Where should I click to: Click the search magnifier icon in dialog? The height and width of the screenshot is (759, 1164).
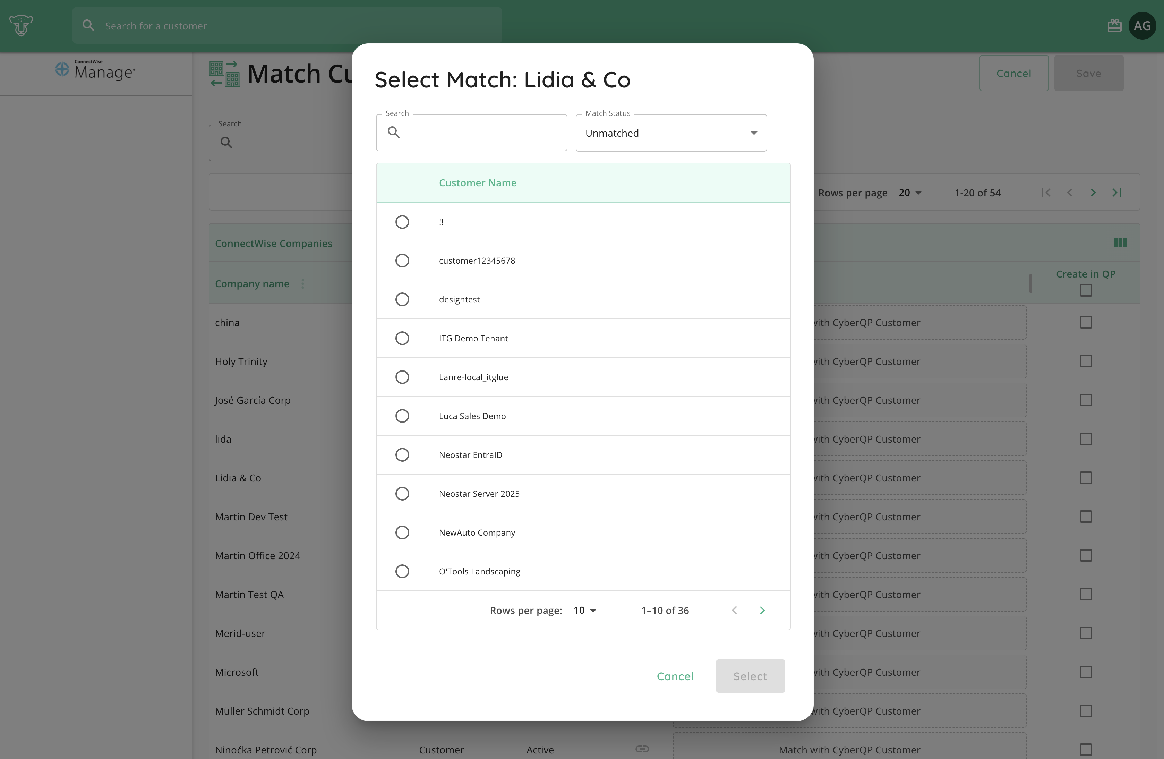tap(394, 132)
